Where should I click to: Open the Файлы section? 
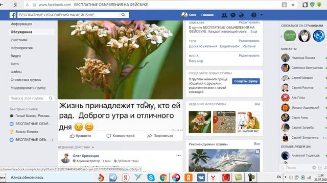tap(16, 72)
